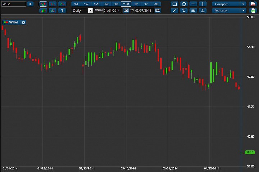
Task: Click the 54.40 price axis label
Action: [251, 47]
